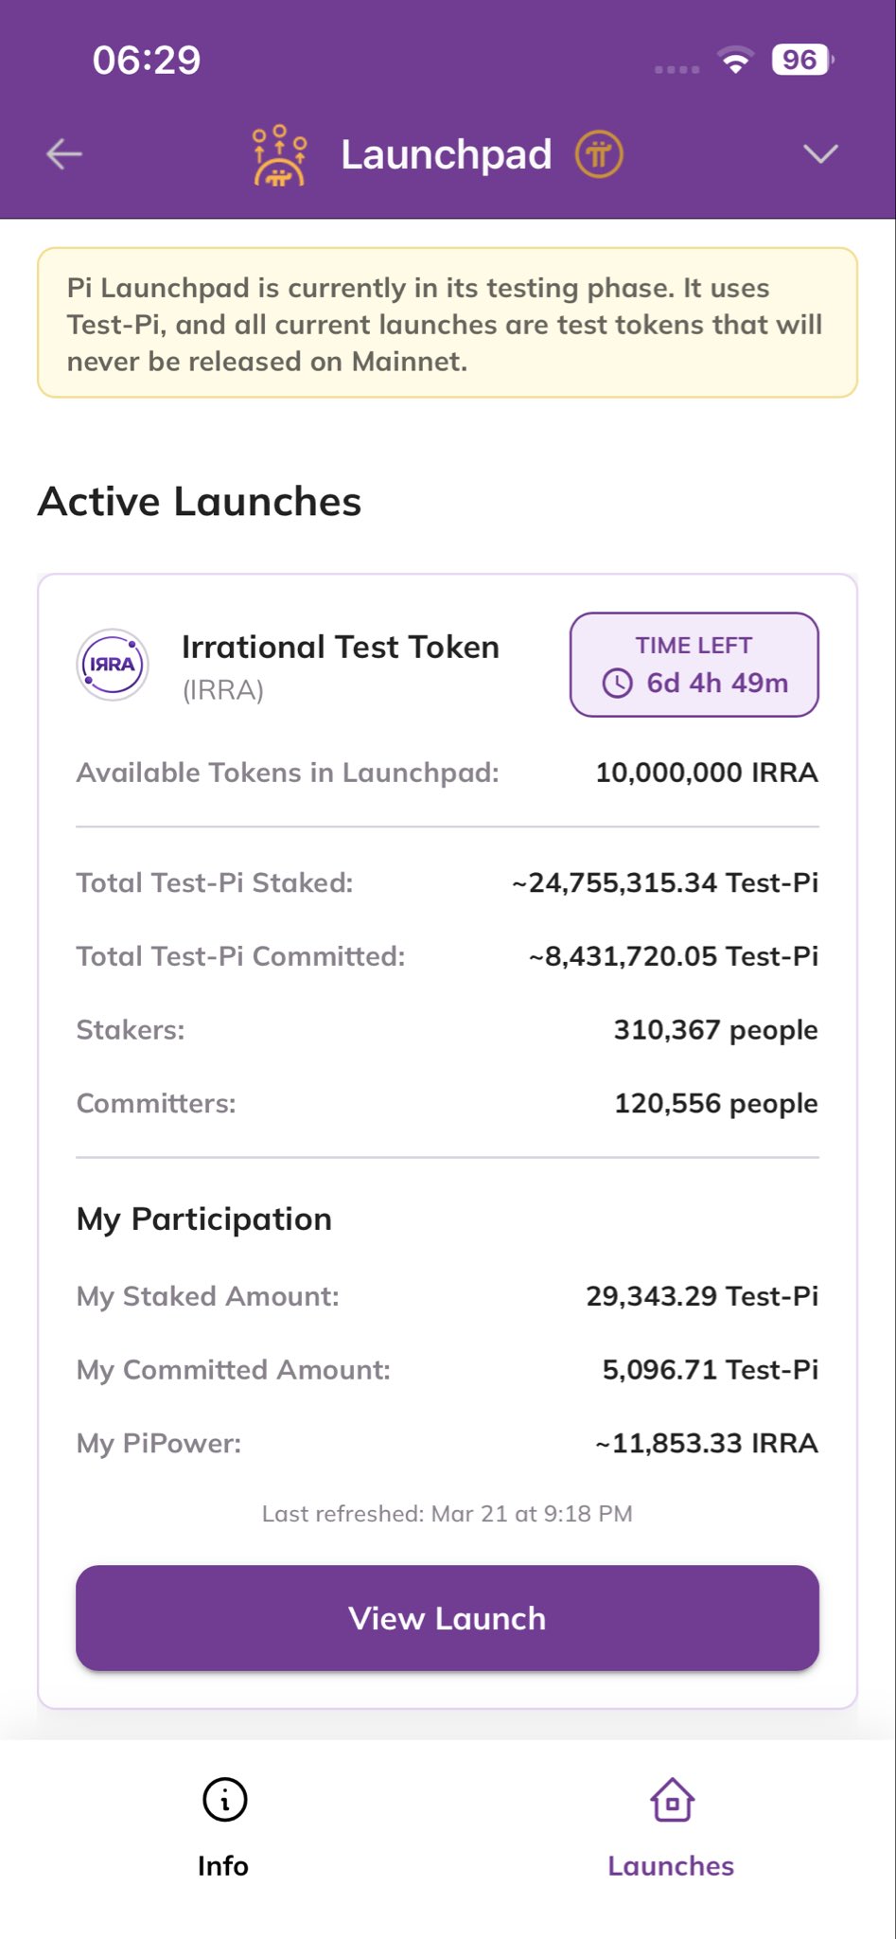Tap the Wi-Fi status icon
Image resolution: width=896 pixels, height=1939 pixels.
pyautogui.click(x=735, y=61)
